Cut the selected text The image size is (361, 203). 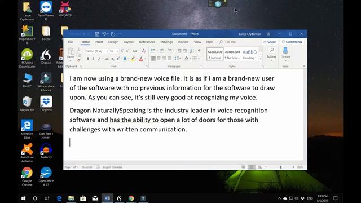pos(78,50)
